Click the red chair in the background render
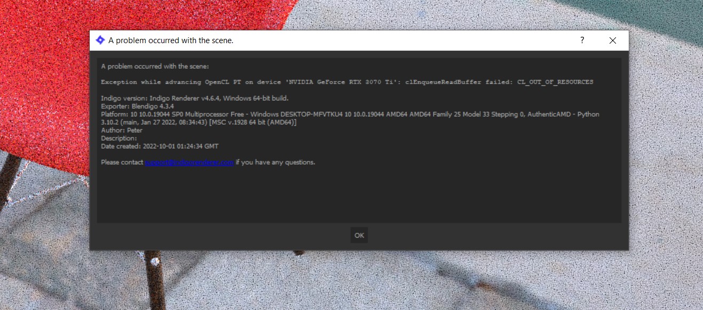 43,80
